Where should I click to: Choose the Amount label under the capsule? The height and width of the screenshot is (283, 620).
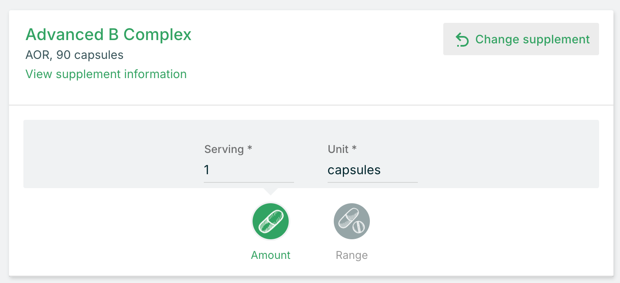click(x=271, y=255)
